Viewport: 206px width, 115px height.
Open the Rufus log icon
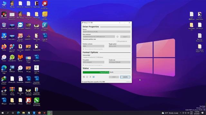(94, 77)
